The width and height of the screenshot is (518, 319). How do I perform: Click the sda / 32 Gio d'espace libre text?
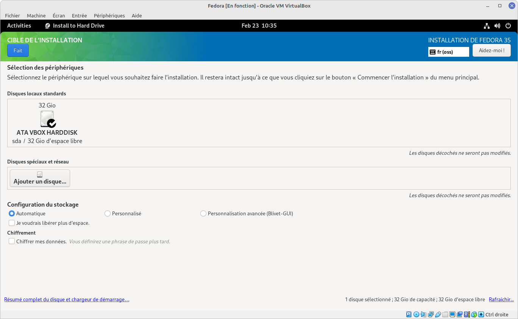click(47, 141)
